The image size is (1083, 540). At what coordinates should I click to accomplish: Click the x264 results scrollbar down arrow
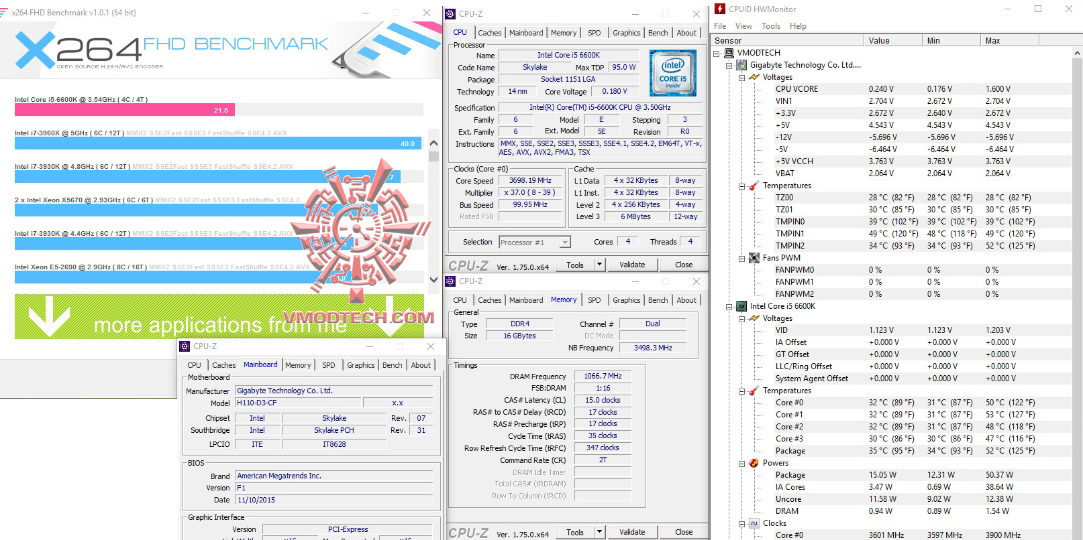click(x=433, y=279)
